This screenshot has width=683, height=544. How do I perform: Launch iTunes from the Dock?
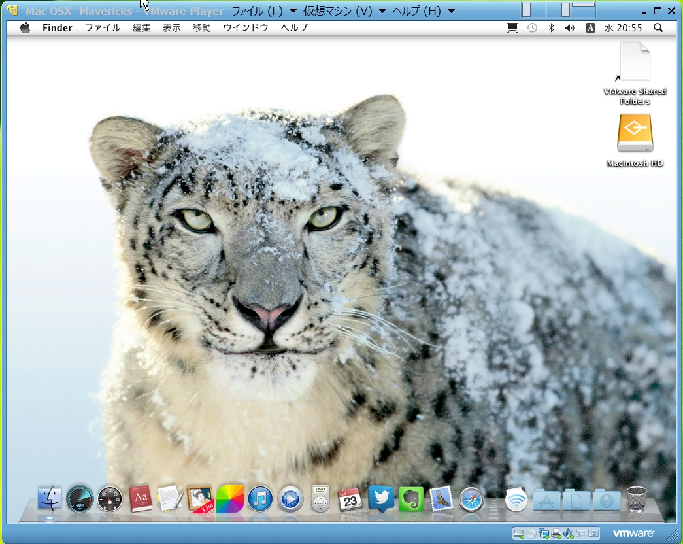[260, 500]
